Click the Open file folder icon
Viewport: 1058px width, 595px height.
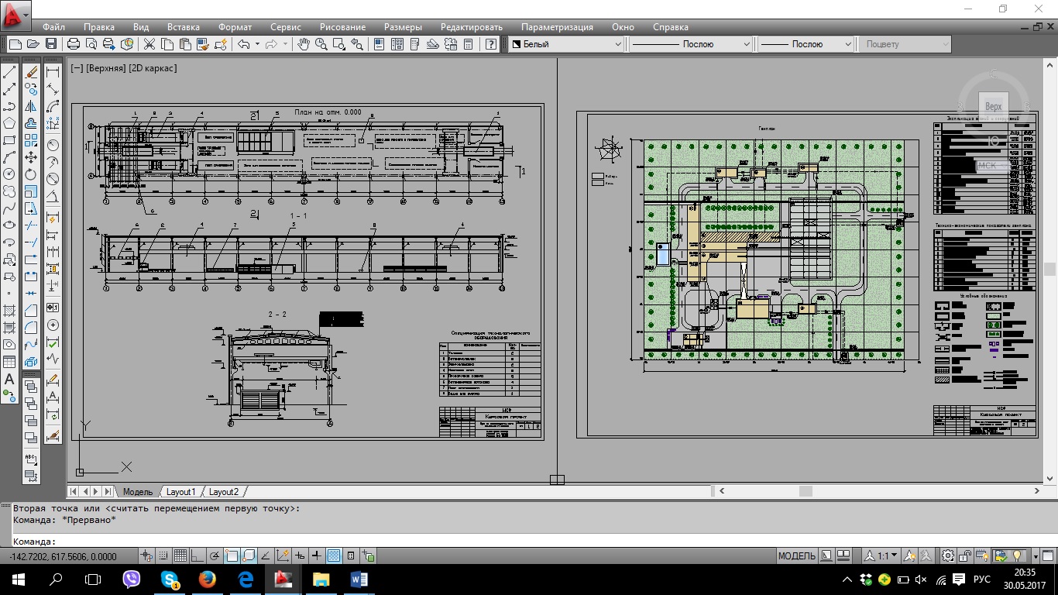(x=33, y=44)
